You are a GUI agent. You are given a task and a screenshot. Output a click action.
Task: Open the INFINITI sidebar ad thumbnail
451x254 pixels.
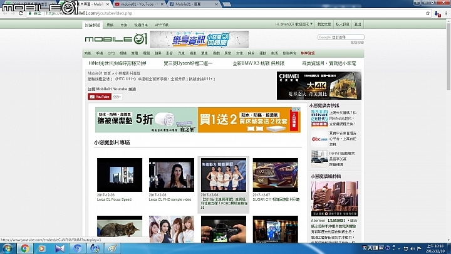click(319, 159)
